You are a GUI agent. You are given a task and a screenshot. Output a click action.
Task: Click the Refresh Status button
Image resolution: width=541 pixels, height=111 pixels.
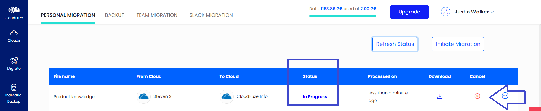(395, 44)
